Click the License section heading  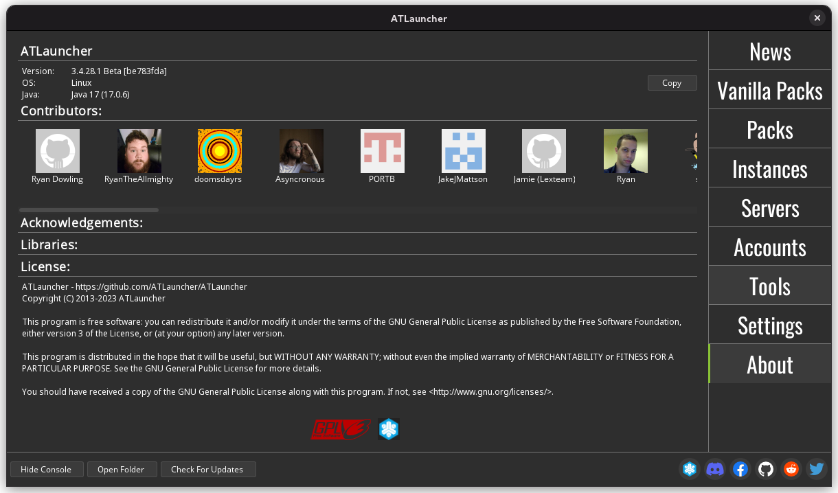coord(45,266)
